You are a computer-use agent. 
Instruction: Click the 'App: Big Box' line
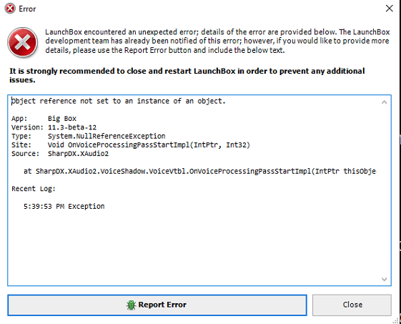click(x=44, y=119)
